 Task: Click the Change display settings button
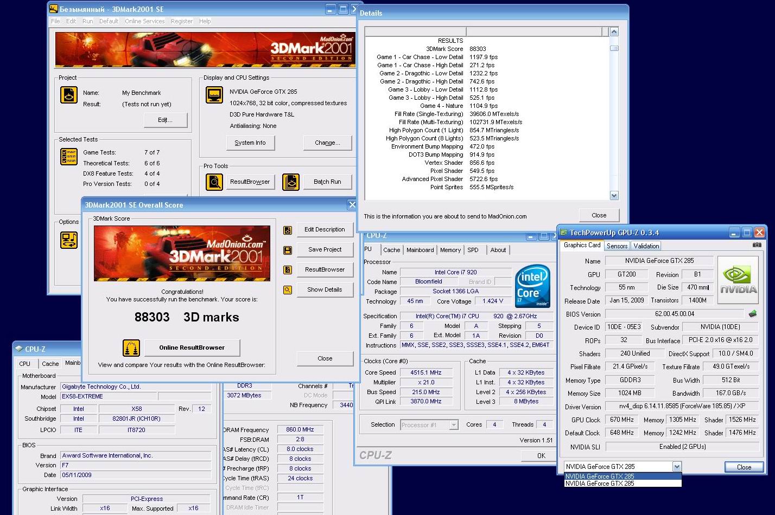pos(327,143)
